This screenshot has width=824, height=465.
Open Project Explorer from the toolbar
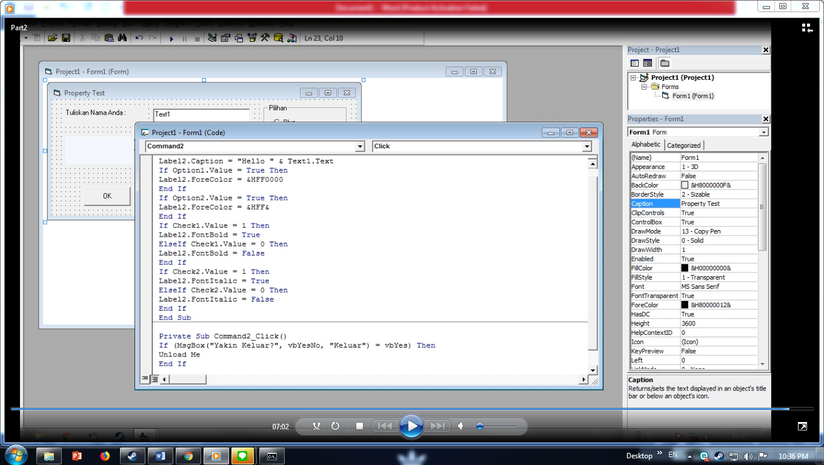click(x=212, y=38)
